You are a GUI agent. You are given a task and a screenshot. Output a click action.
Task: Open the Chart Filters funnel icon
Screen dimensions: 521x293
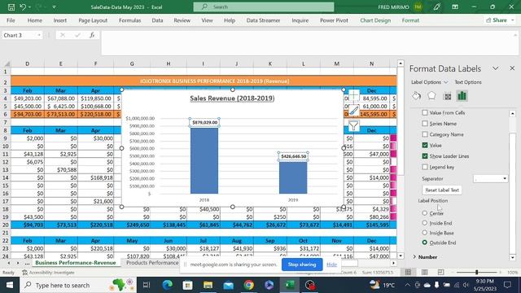[353, 126]
